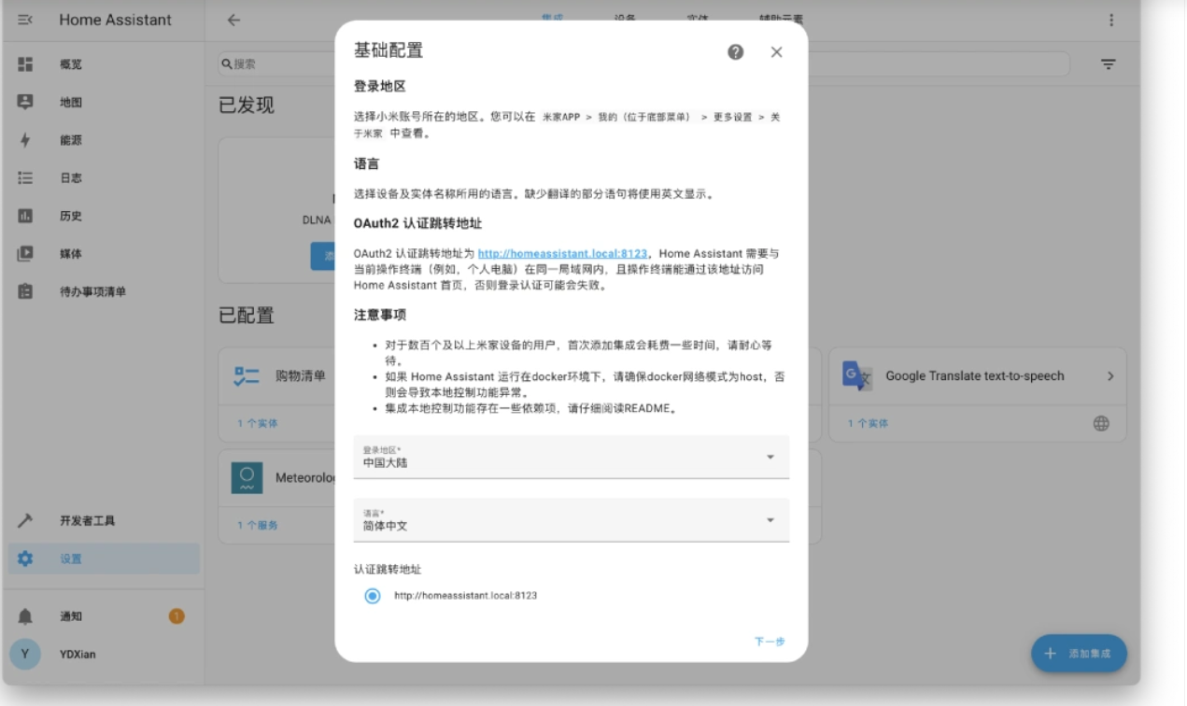Click the 已配置 section heading
The height and width of the screenshot is (706, 1187).
click(247, 316)
